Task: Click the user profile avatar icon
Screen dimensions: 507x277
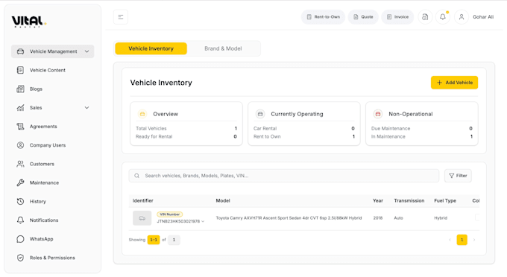Action: pyautogui.click(x=462, y=17)
